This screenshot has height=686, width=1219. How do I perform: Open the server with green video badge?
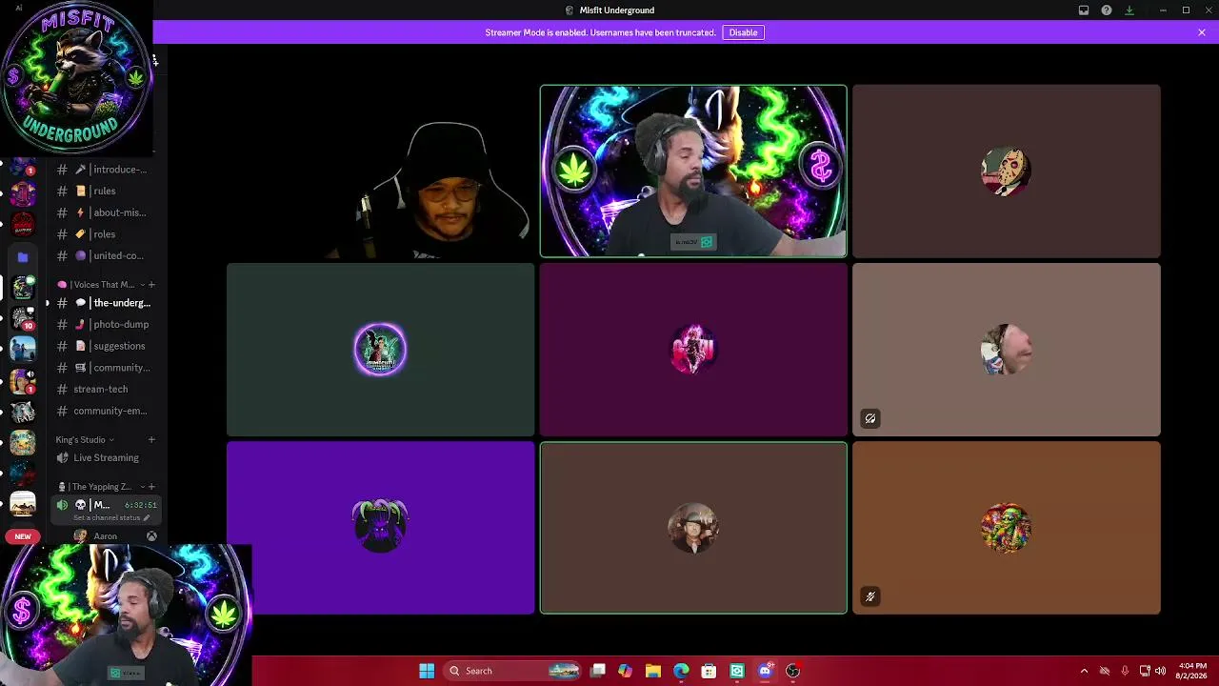(23, 287)
